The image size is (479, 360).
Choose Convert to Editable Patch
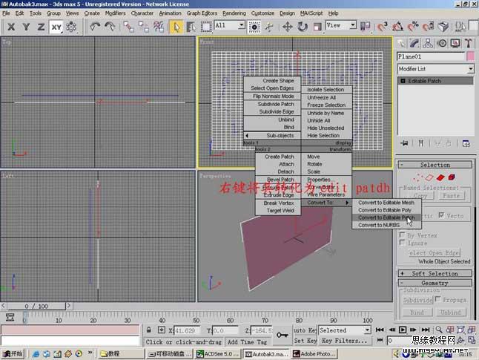tap(386, 217)
